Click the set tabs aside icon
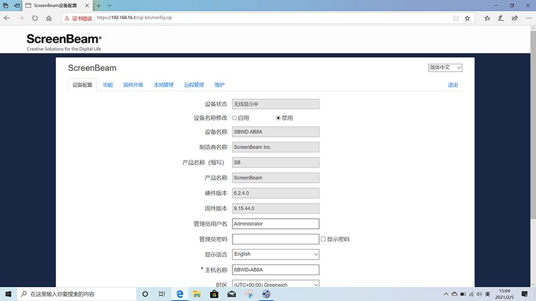 [x=17, y=5]
